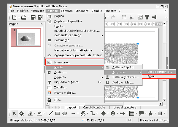Viewport: 178px width, 127px height.
Task: Click the Callouts speech bubble tool
Action: (x=141, y=113)
